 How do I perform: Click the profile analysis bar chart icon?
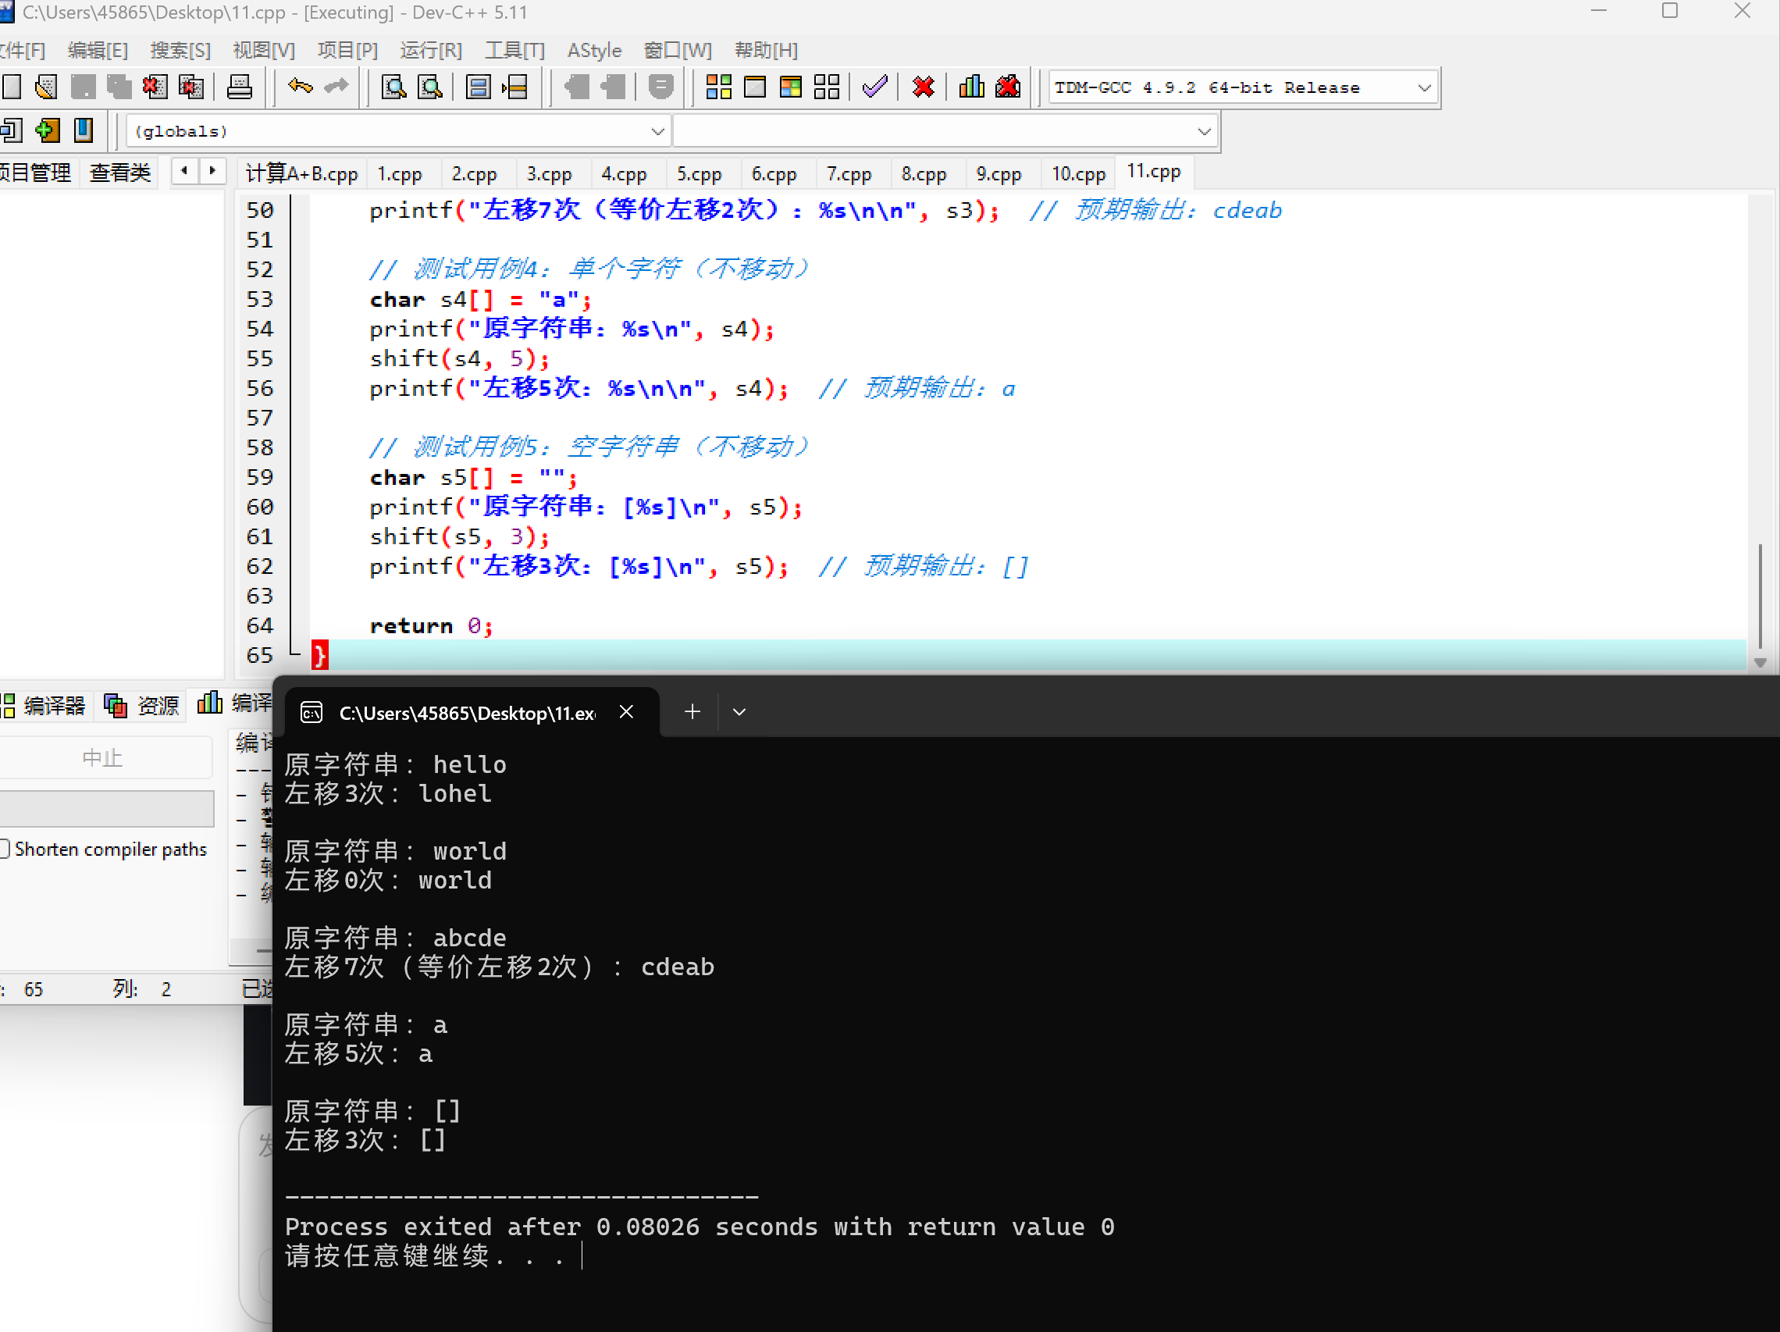[971, 86]
